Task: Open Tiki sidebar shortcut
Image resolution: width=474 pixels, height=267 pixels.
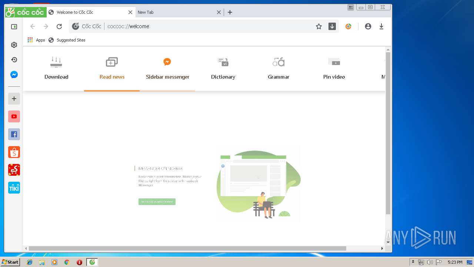Action: click(14, 188)
